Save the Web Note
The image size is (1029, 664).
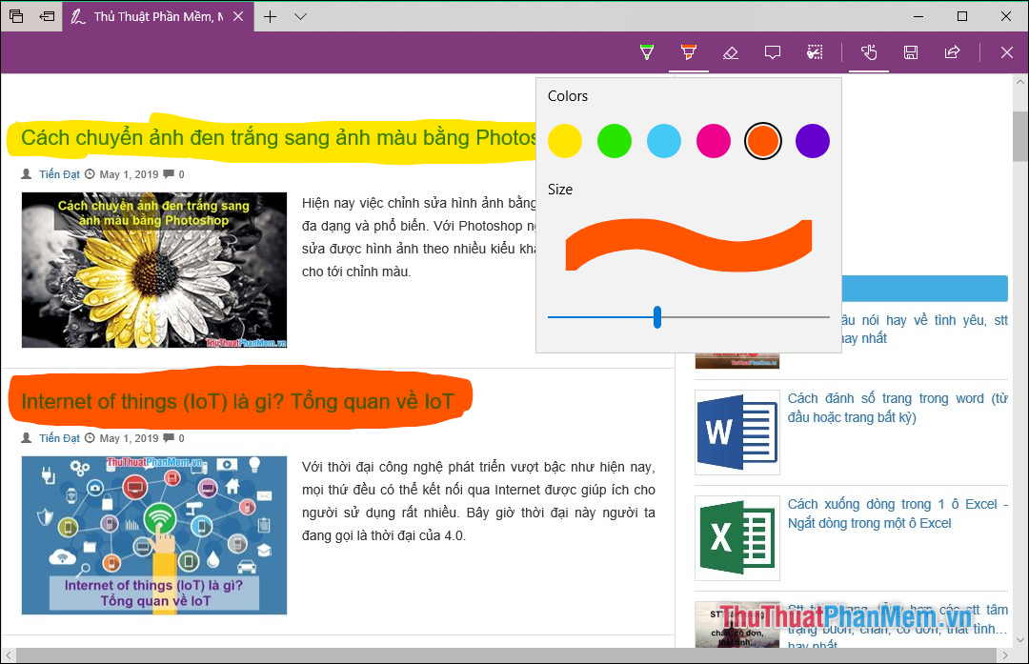(910, 52)
